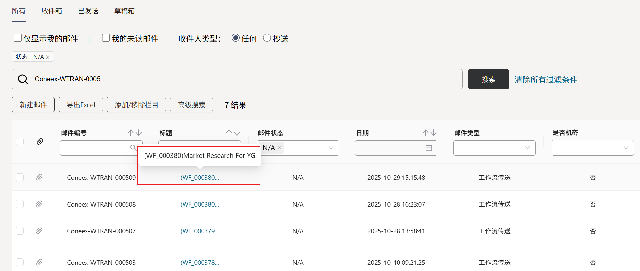This screenshot has width=640, height=271.
Task: Enable 仅显示我的邮件 checkbox
Action: (18, 38)
